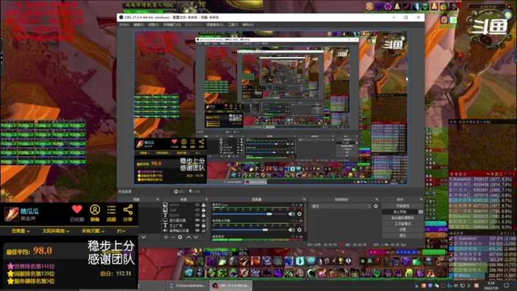Click the red heart 已收藏 icon
Image resolution: width=517 pixels, height=291 pixels.
(77, 210)
